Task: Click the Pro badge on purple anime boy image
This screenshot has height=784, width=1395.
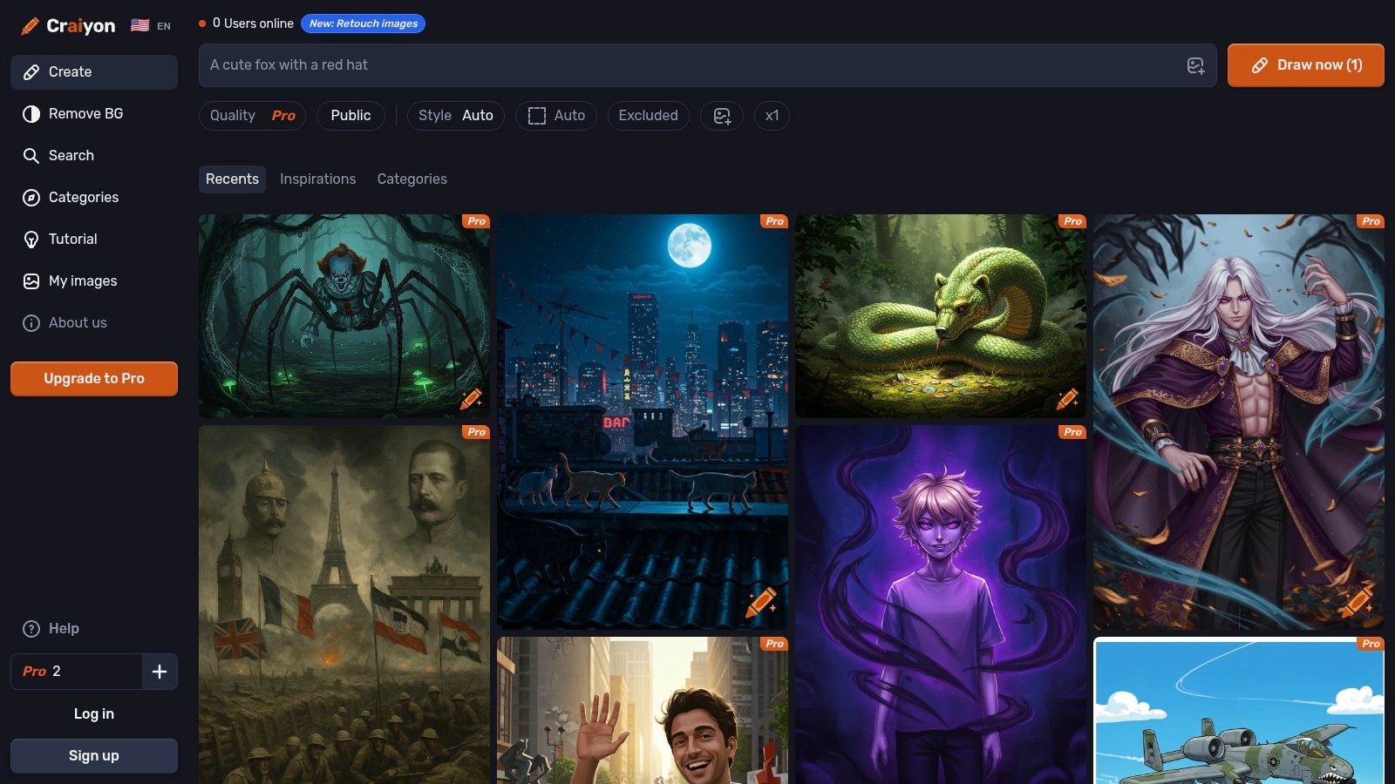Action: pos(1072,432)
